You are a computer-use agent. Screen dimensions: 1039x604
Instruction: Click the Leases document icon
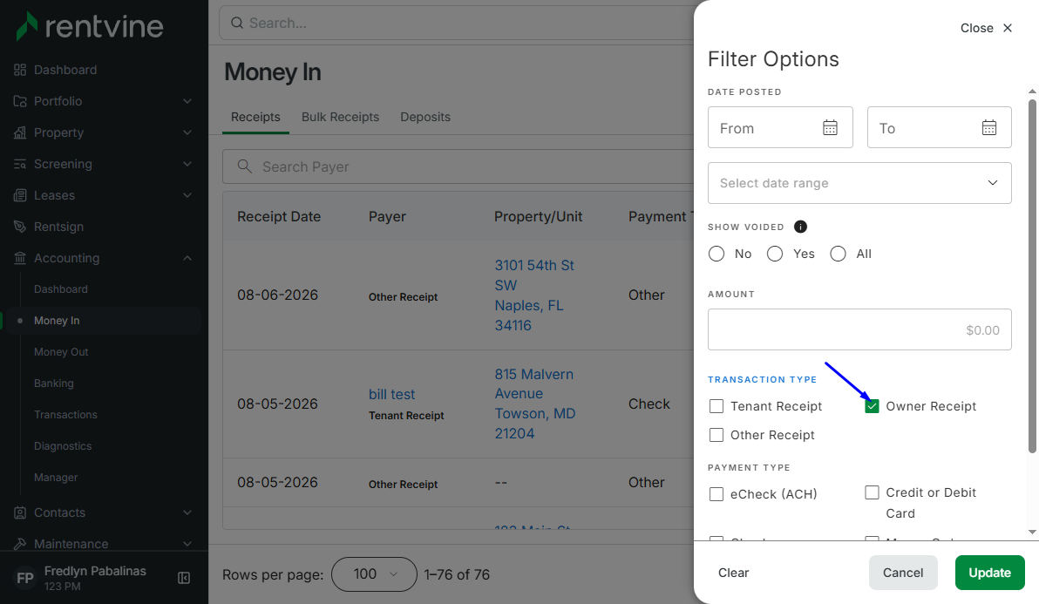(20, 195)
